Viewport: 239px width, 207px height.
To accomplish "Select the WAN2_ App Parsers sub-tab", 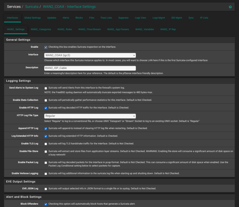I will [118, 29].
